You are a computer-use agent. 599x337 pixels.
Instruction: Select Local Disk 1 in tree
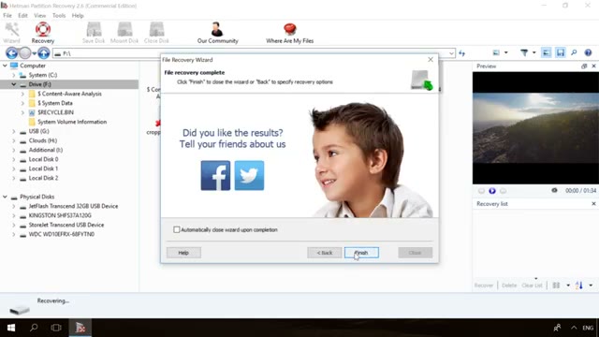tap(43, 168)
